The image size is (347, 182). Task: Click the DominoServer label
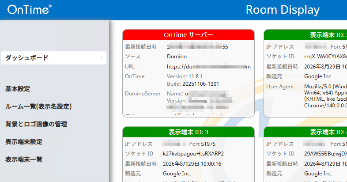[143, 94]
